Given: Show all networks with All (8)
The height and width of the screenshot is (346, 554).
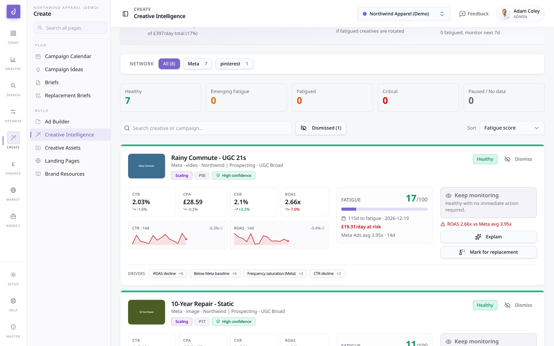Looking at the screenshot, I should (x=169, y=64).
